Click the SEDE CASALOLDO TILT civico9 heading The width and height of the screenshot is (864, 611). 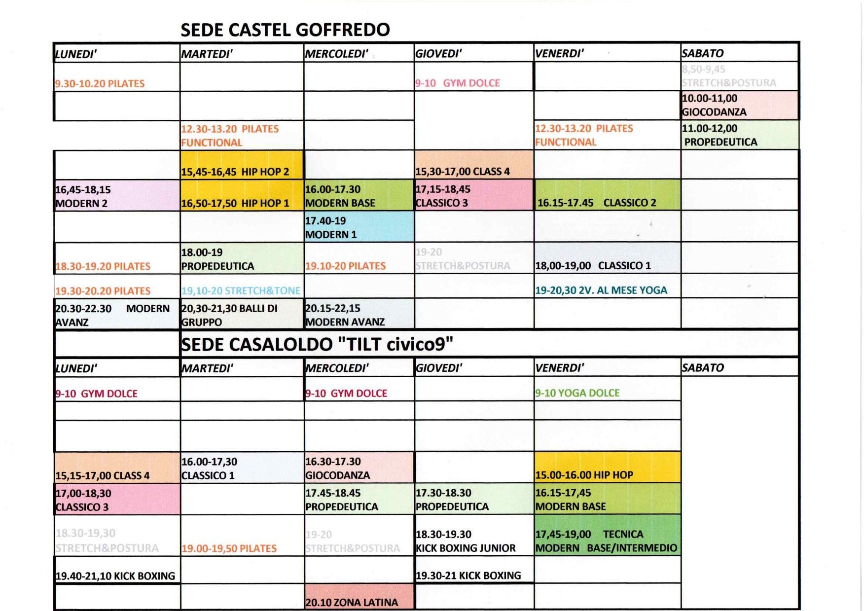(317, 344)
